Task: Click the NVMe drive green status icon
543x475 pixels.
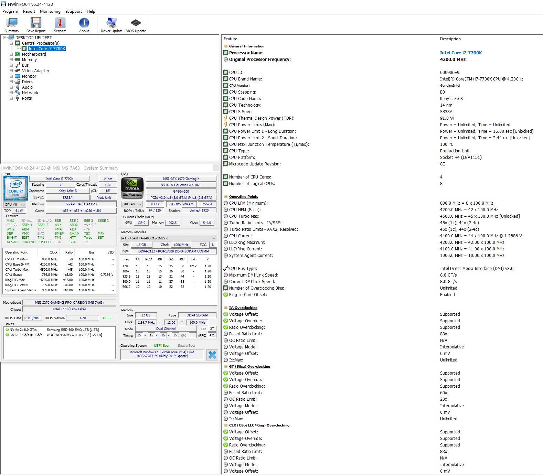Action: point(7,330)
